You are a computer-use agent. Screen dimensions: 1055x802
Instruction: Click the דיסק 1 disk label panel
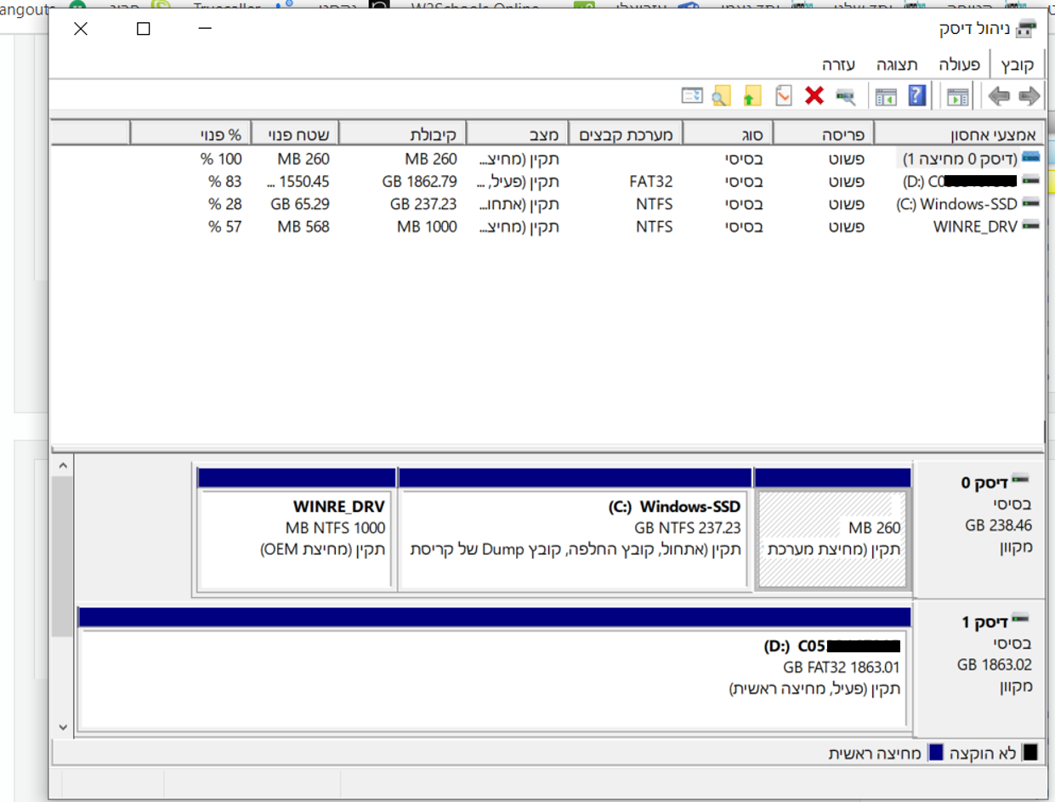pyautogui.click(x=979, y=668)
